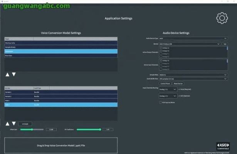Open the Voice input channel routing dropdown
This screenshot has height=154, width=237.
(168, 89)
